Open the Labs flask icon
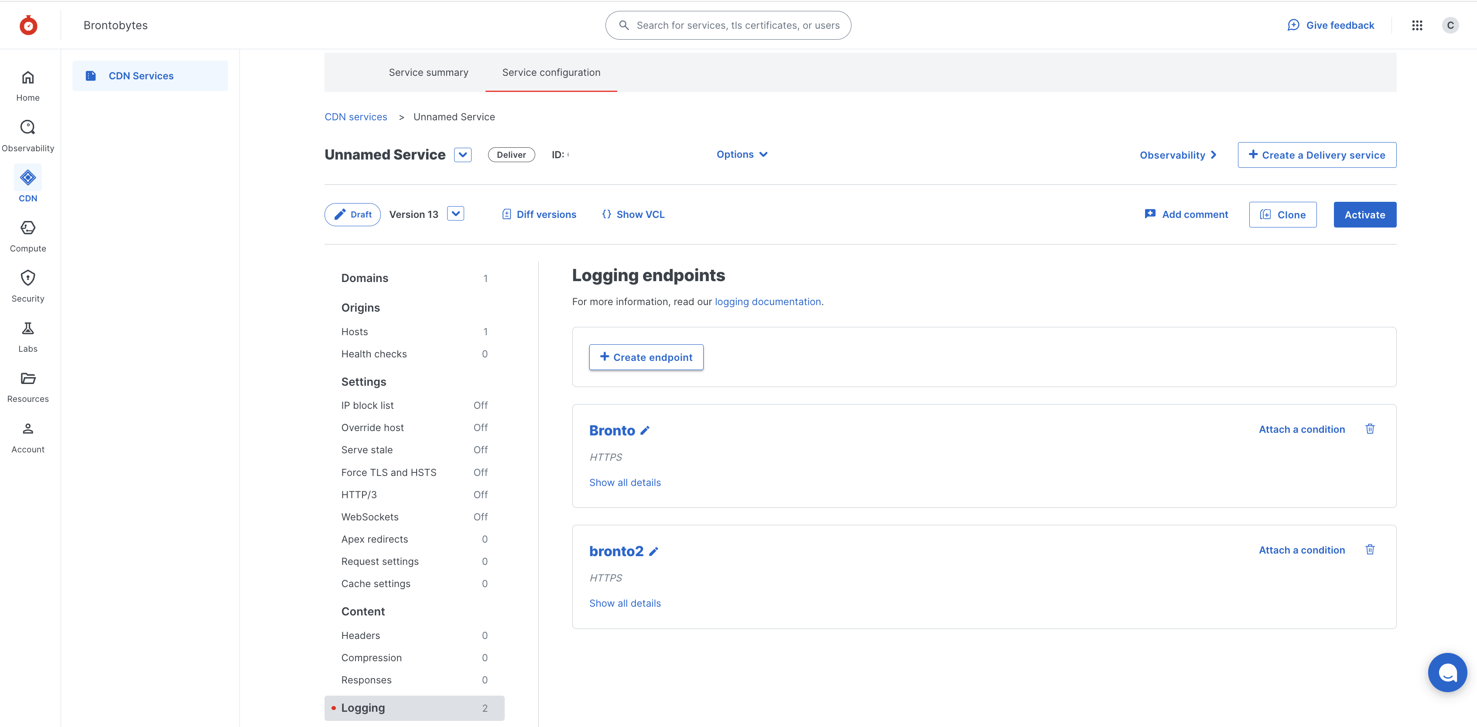This screenshot has height=727, width=1477. tap(27, 328)
